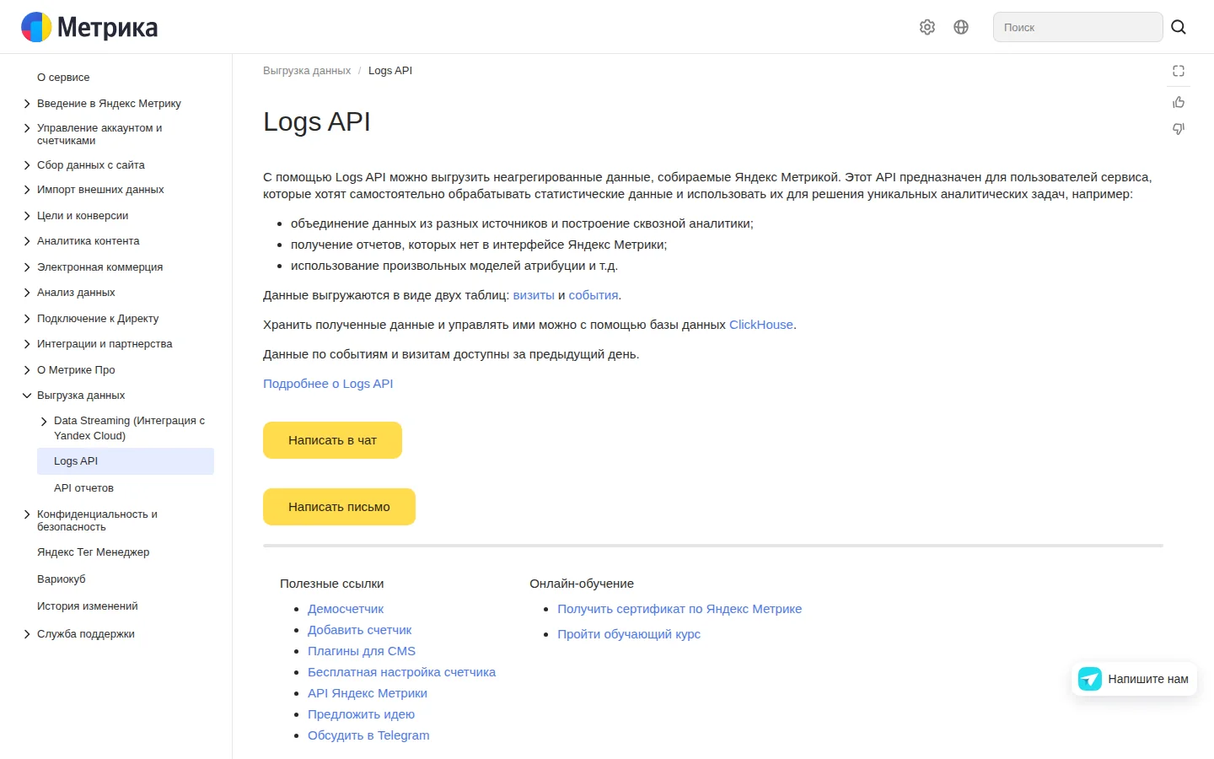Viewport: 1214px width, 759px height.
Task: Follow the визиты link
Action: tap(534, 295)
